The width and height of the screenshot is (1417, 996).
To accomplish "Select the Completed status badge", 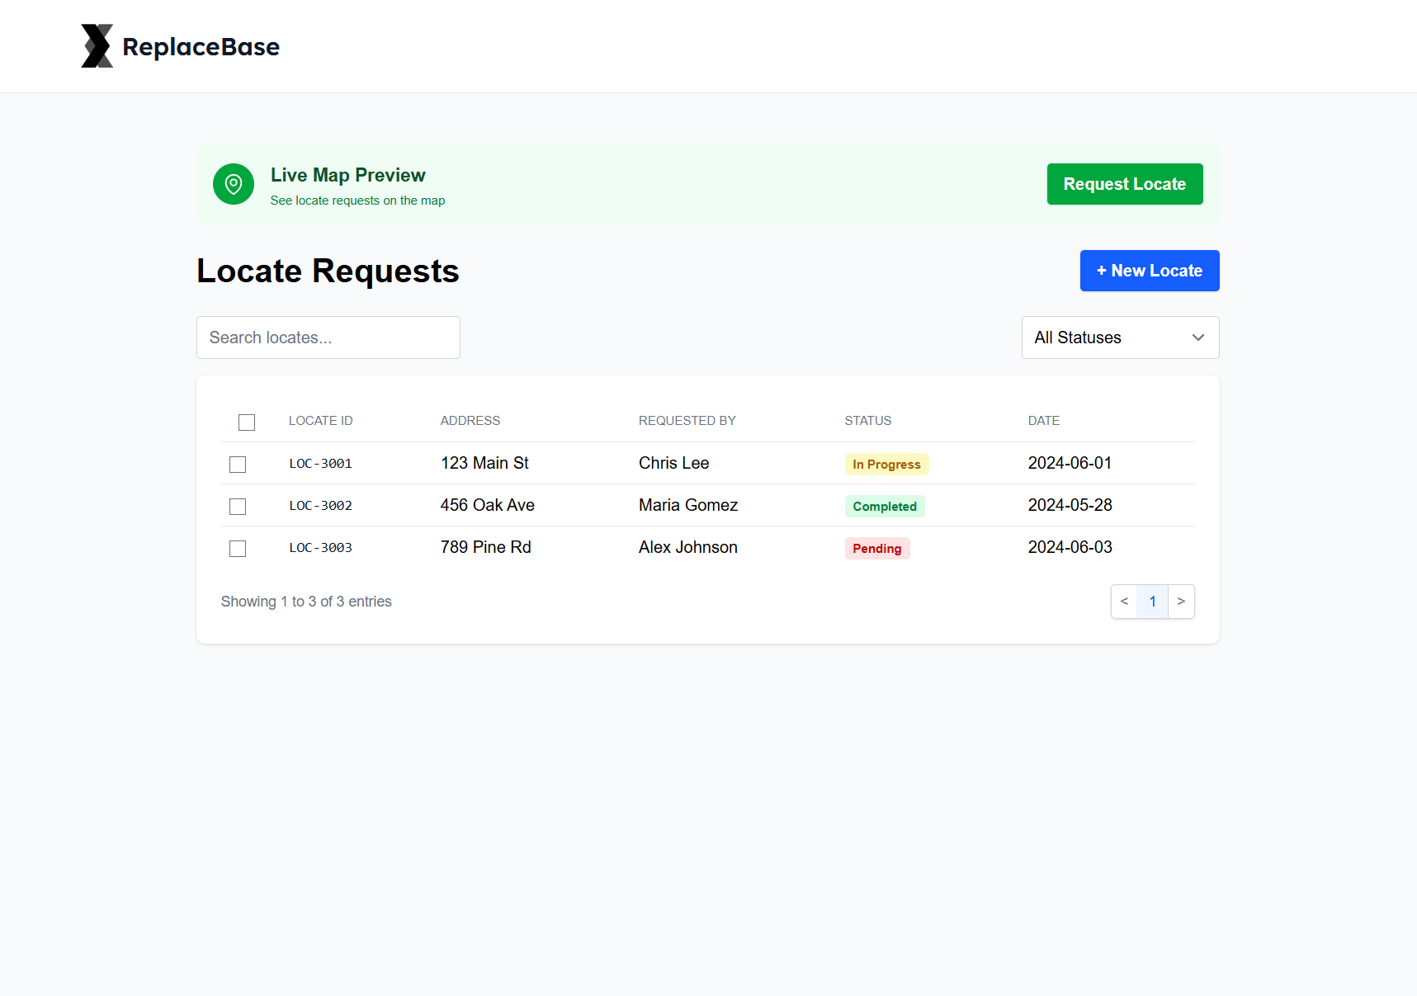I will (x=885, y=506).
